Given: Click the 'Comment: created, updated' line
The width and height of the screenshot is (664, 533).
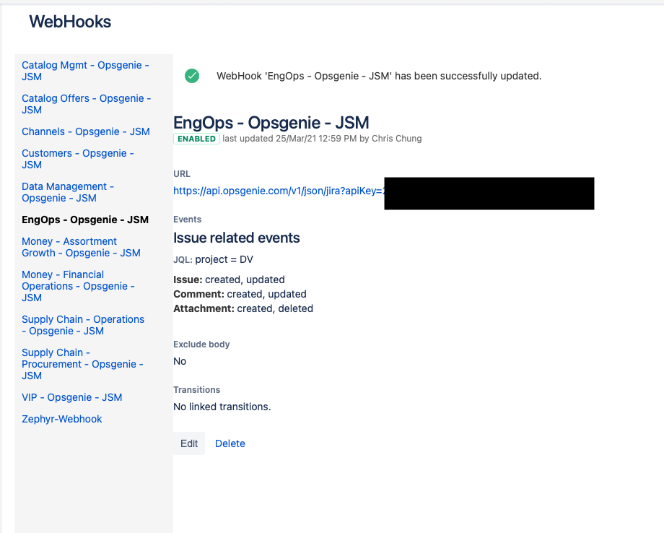Looking at the screenshot, I should [x=240, y=294].
